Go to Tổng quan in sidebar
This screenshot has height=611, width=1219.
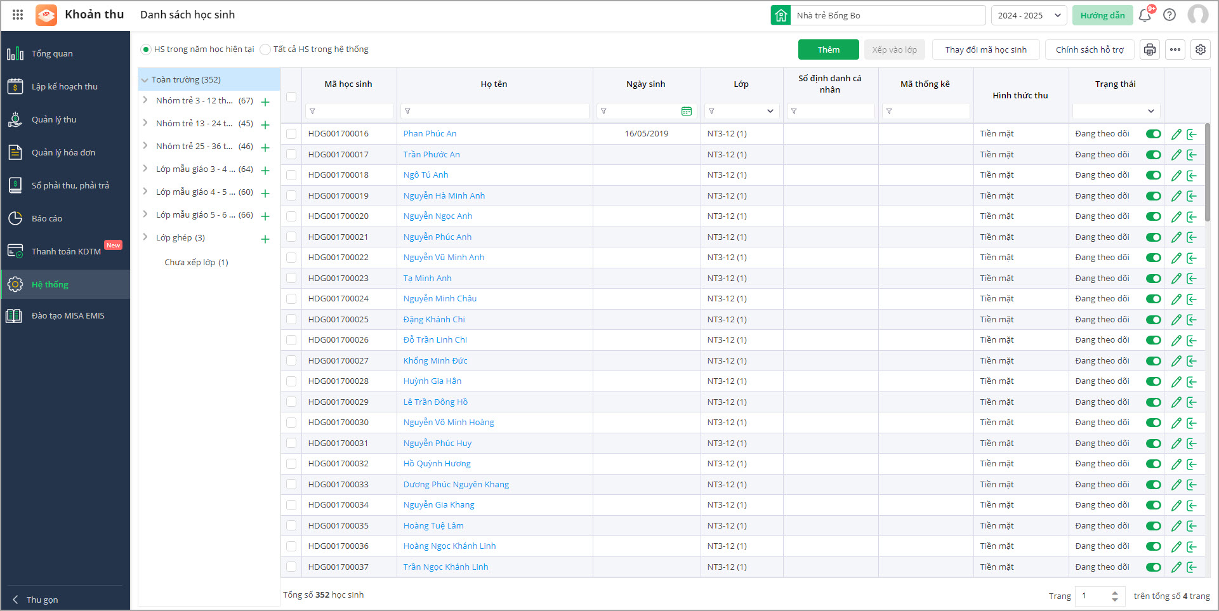click(x=65, y=54)
